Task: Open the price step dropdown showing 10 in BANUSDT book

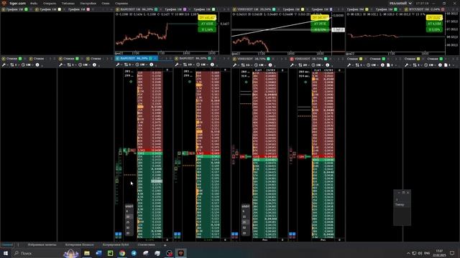Action: coord(188,64)
